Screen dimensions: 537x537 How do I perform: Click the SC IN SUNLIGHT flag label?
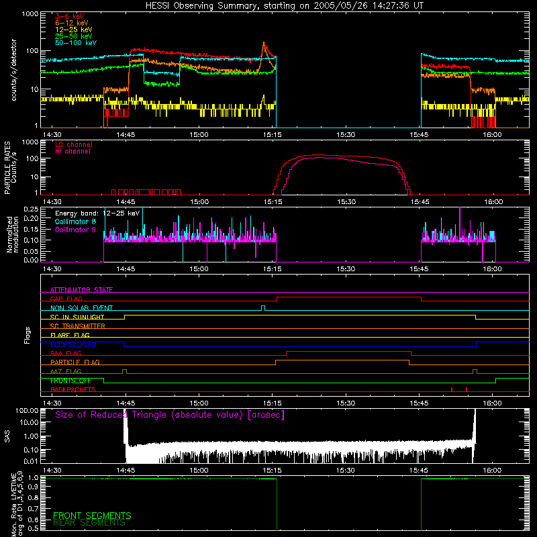(x=77, y=317)
